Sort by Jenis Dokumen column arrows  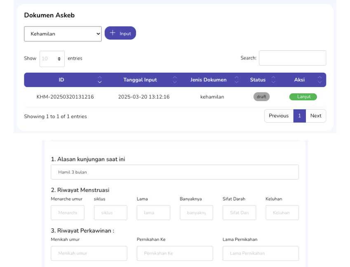(x=237, y=80)
